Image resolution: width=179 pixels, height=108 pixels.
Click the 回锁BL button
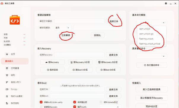pos(98,35)
